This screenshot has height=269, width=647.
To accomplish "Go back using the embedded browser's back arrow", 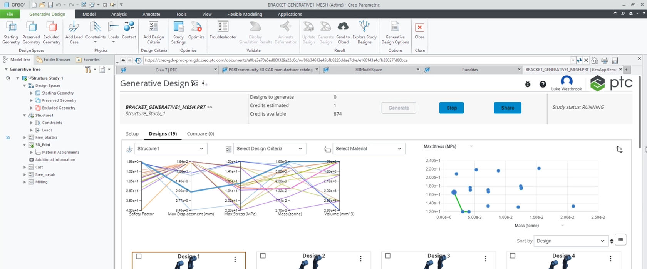I will point(123,60).
